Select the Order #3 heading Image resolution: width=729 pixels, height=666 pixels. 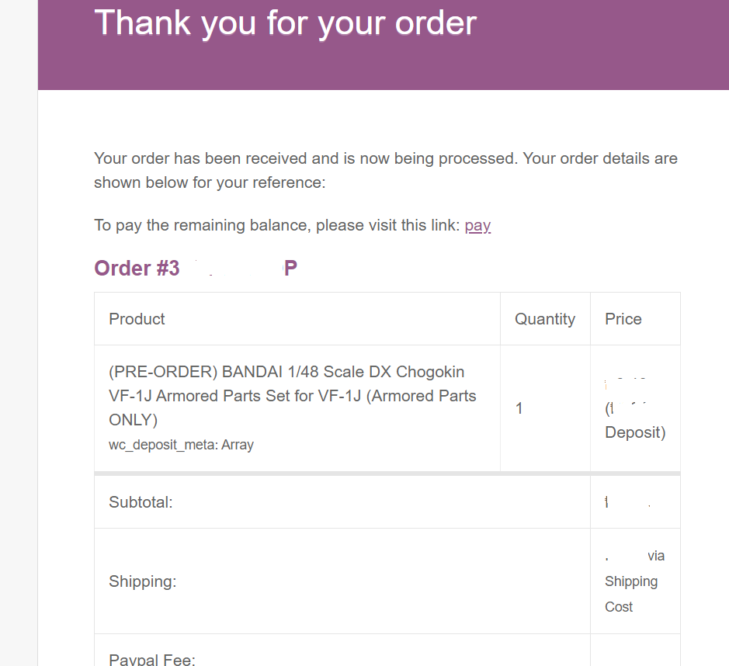tap(196, 268)
